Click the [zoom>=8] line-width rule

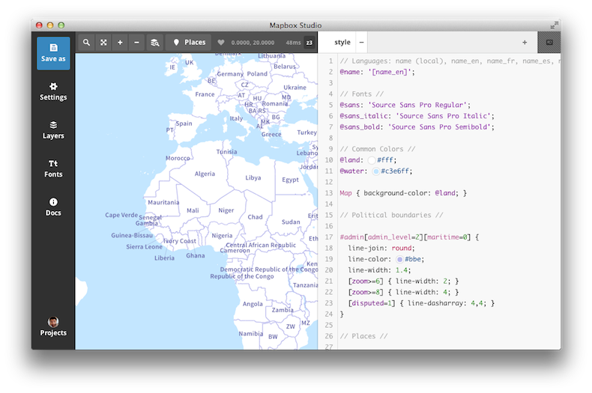(403, 292)
